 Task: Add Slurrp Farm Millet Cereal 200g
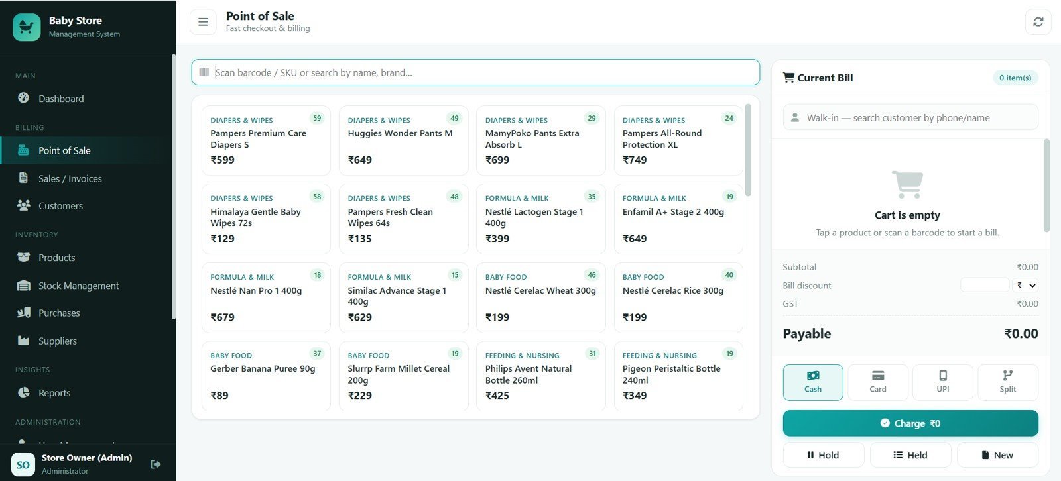pyautogui.click(x=403, y=376)
